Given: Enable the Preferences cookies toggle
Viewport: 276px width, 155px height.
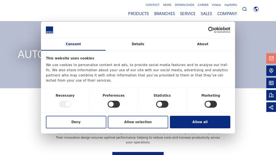Looking at the screenshot, I should (114, 104).
